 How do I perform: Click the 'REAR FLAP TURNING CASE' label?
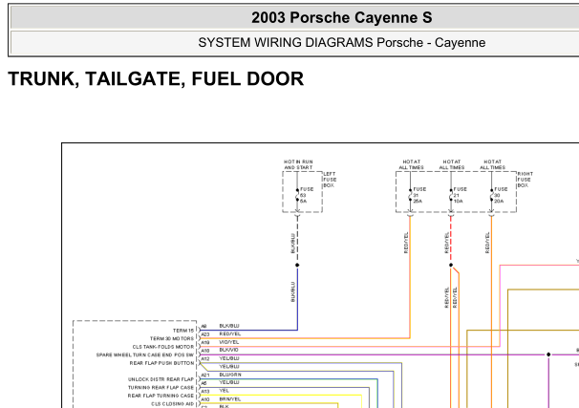(x=161, y=396)
